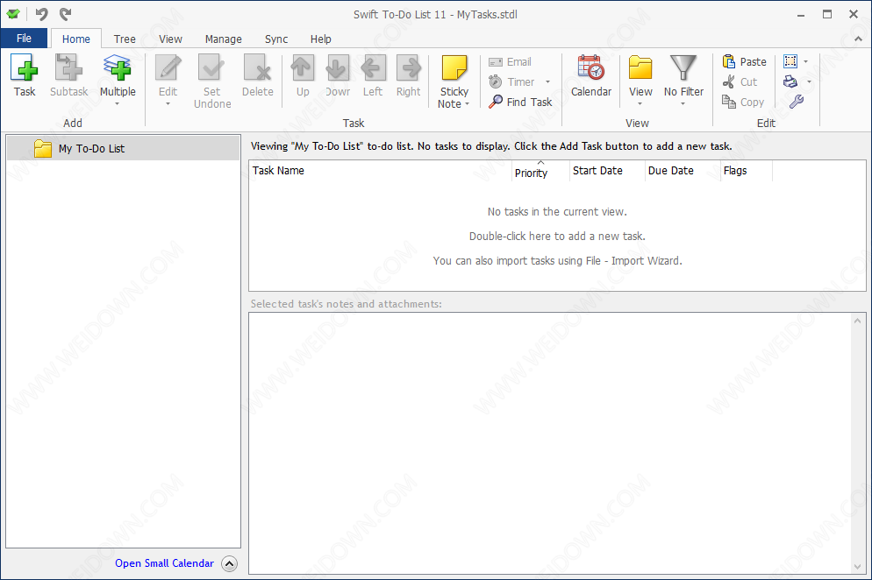Expand the selection icon dropdown arrow
The image size is (872, 580).
click(x=806, y=61)
